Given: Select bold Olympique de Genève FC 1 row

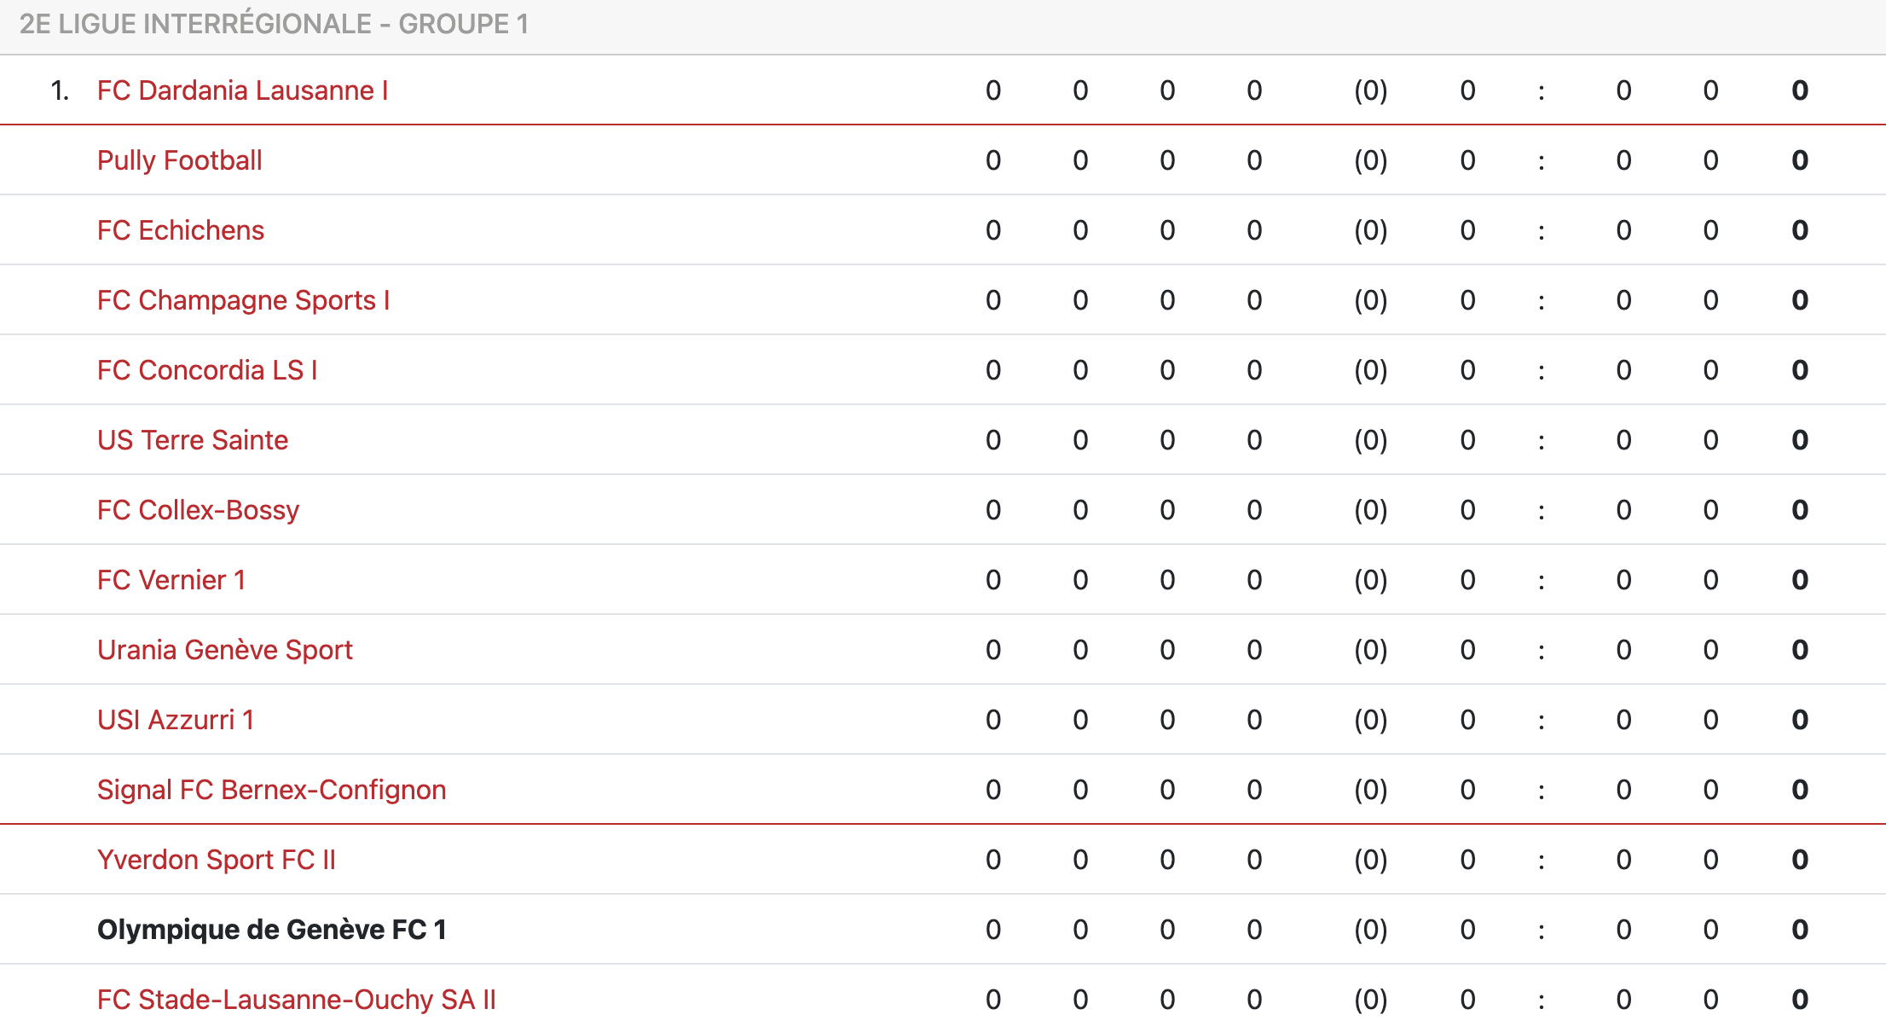Looking at the screenshot, I should click(271, 930).
